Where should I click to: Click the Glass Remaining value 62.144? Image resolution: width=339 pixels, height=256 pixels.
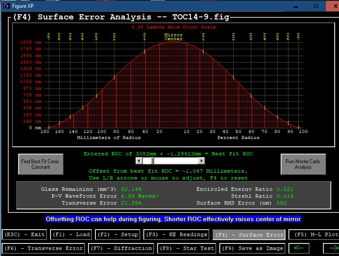tap(131, 189)
